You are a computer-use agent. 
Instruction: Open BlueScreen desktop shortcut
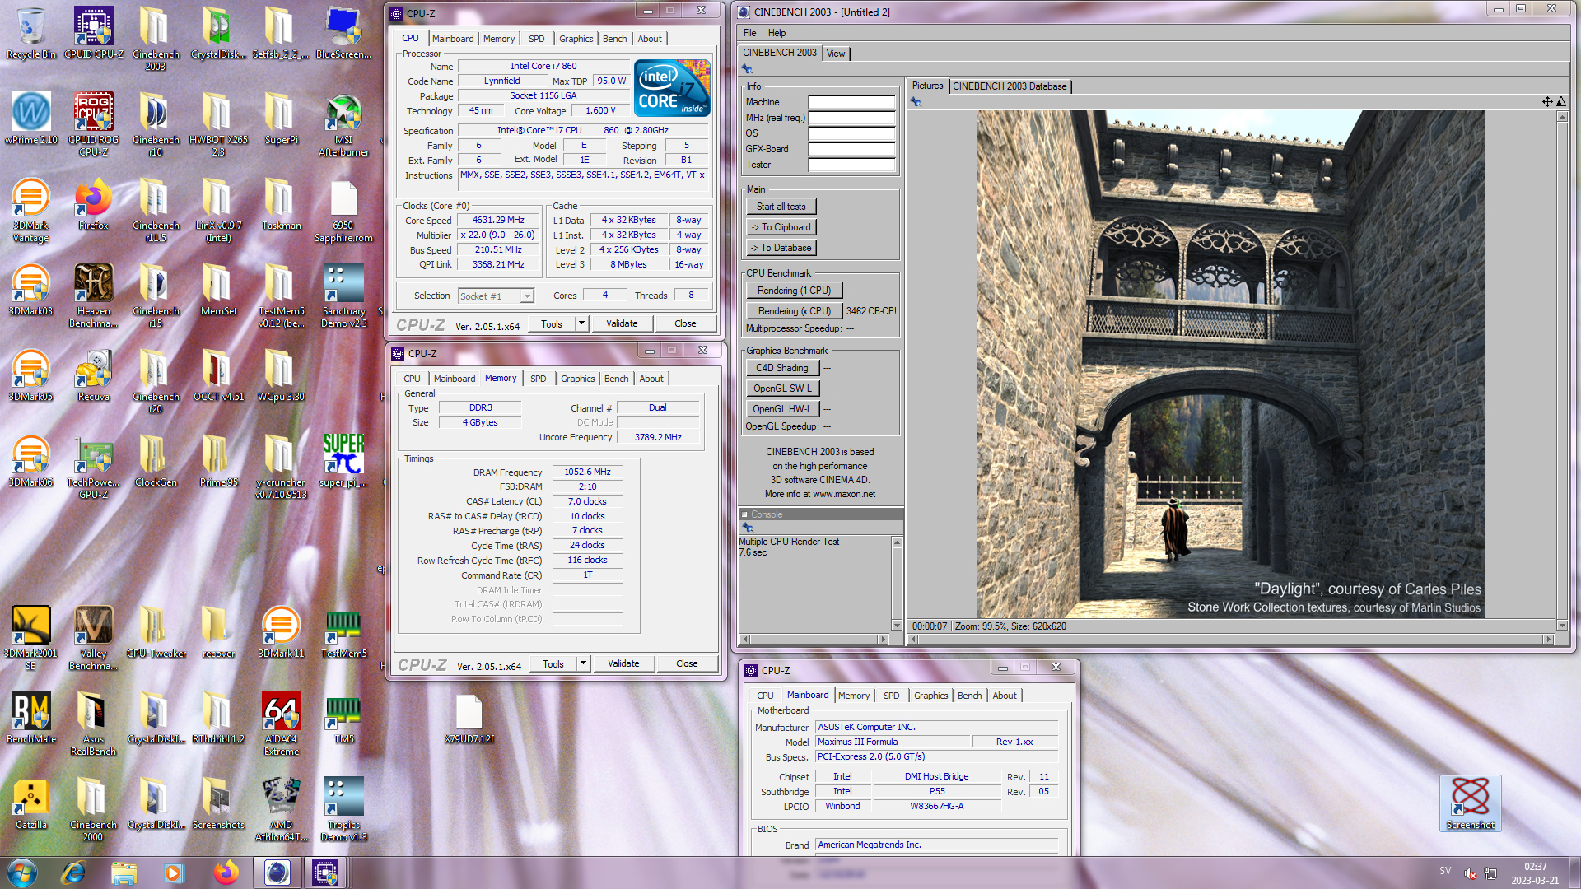point(343,33)
